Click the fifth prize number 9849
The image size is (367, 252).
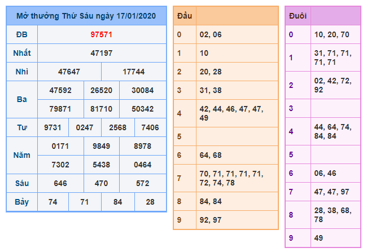click(102, 145)
